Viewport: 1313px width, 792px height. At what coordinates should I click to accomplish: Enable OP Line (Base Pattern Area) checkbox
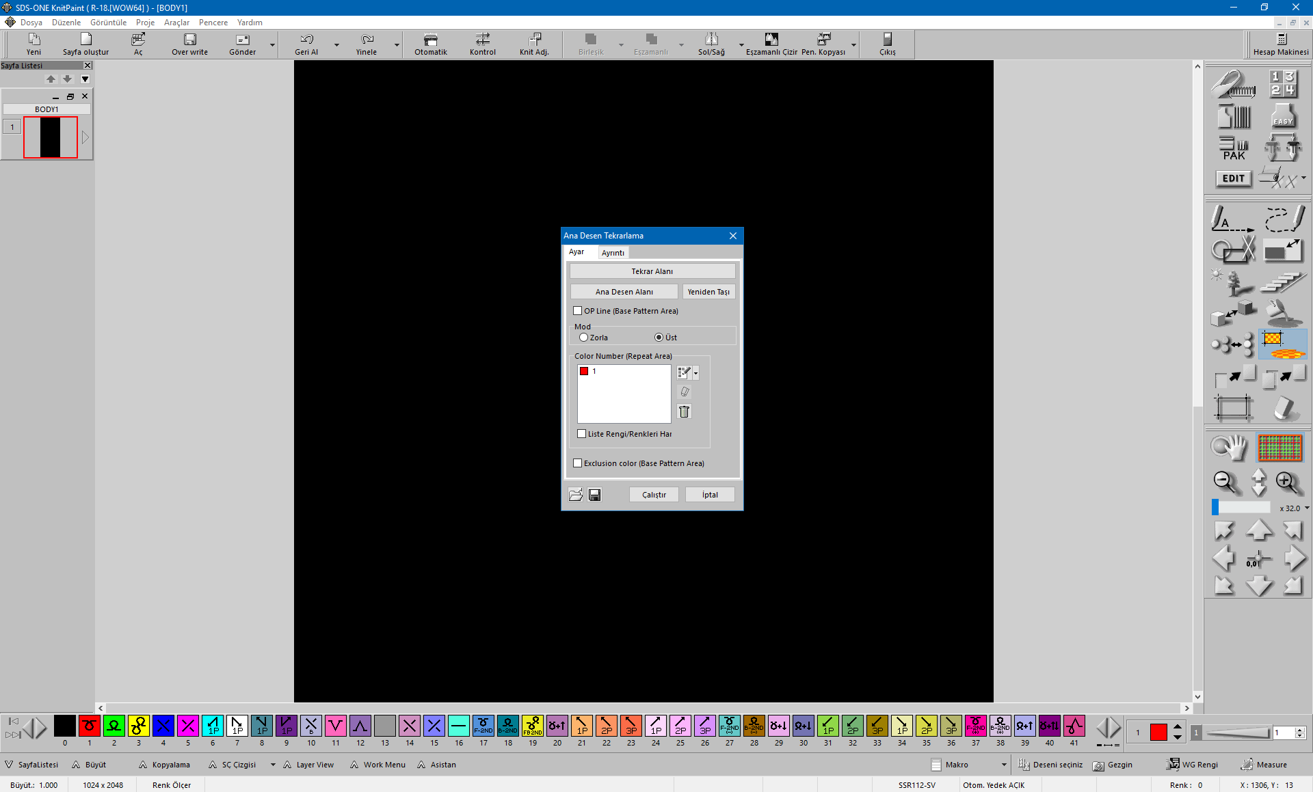[x=578, y=311]
